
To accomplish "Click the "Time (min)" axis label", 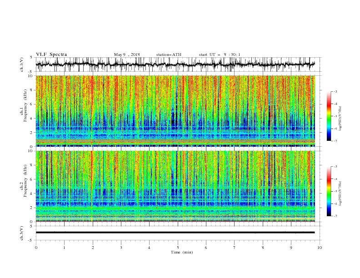I will click(x=182, y=252).
